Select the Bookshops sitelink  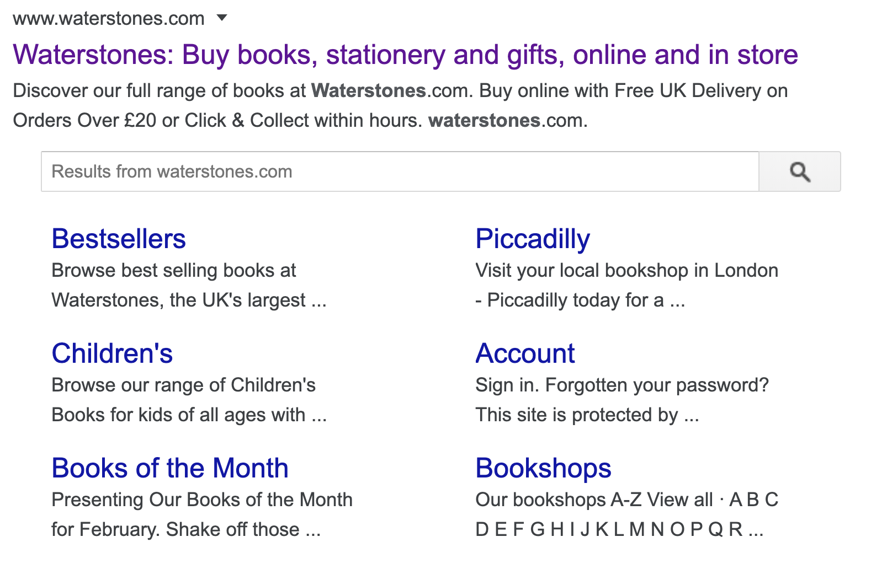pos(543,469)
